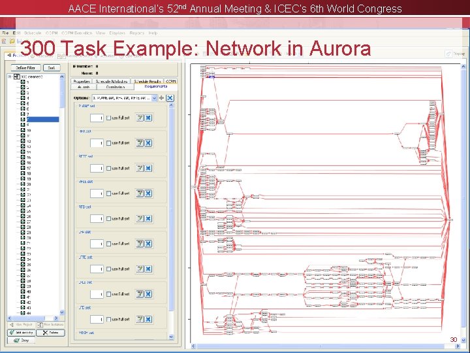
Task: Click the edit icon in RH set
Action: (140, 143)
